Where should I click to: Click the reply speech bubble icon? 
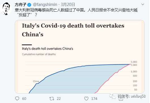tap(17, 98)
